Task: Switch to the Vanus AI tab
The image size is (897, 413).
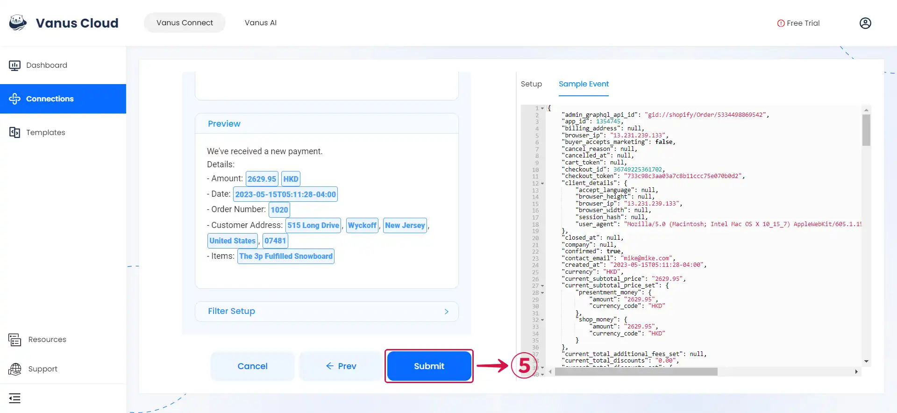Action: 261,22
